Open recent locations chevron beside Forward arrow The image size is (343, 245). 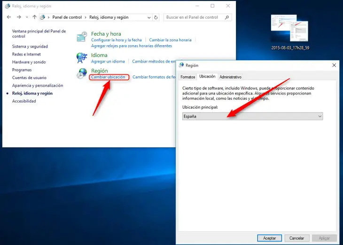pos(27,17)
